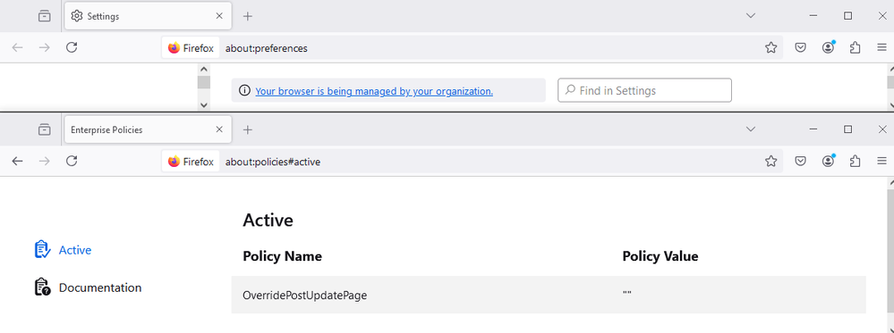Screen dimensions: 894x333
Task: Click the Settings sidebar scroll up arrow
Action: [x=203, y=69]
